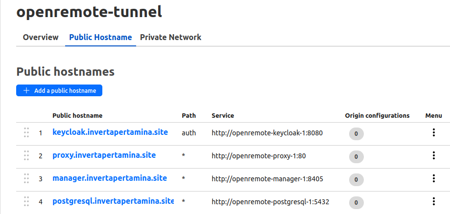Open keycloak.invertapertamina.site hostname link

[110, 132]
